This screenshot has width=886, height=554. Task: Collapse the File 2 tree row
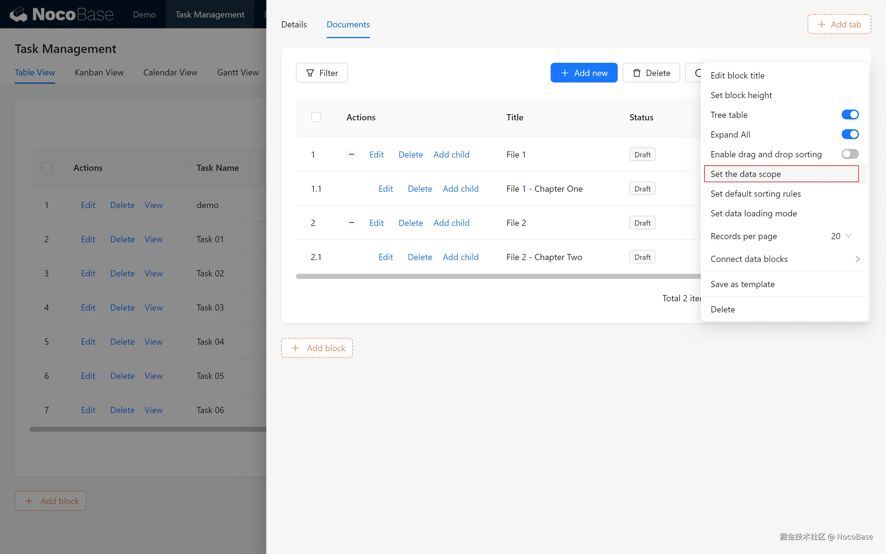click(x=351, y=223)
